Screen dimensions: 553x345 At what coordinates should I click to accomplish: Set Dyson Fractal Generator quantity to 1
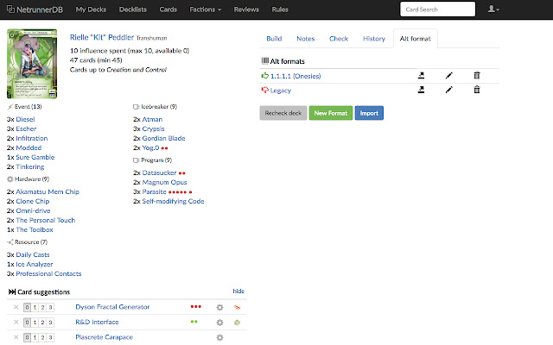click(35, 307)
